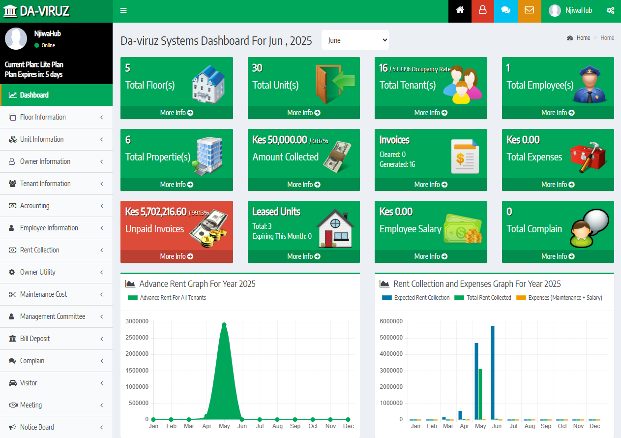Open the June month dropdown
This screenshot has height=438, width=621.
355,40
